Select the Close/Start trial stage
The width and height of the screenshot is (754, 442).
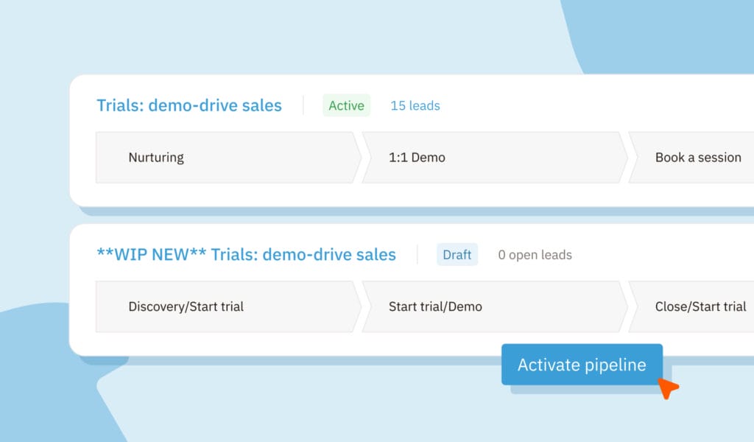coord(700,306)
